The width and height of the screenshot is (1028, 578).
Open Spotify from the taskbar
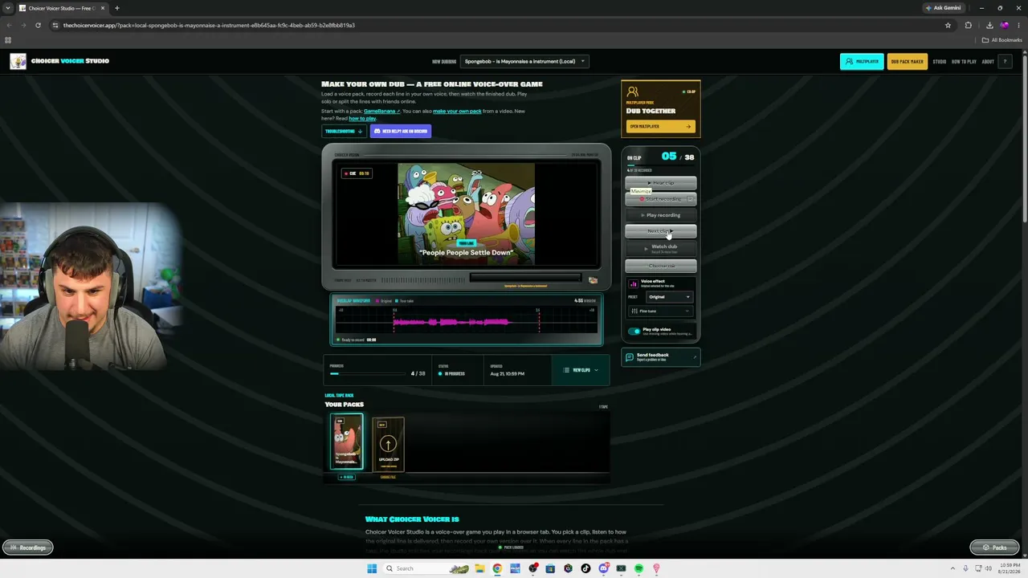tap(638, 568)
